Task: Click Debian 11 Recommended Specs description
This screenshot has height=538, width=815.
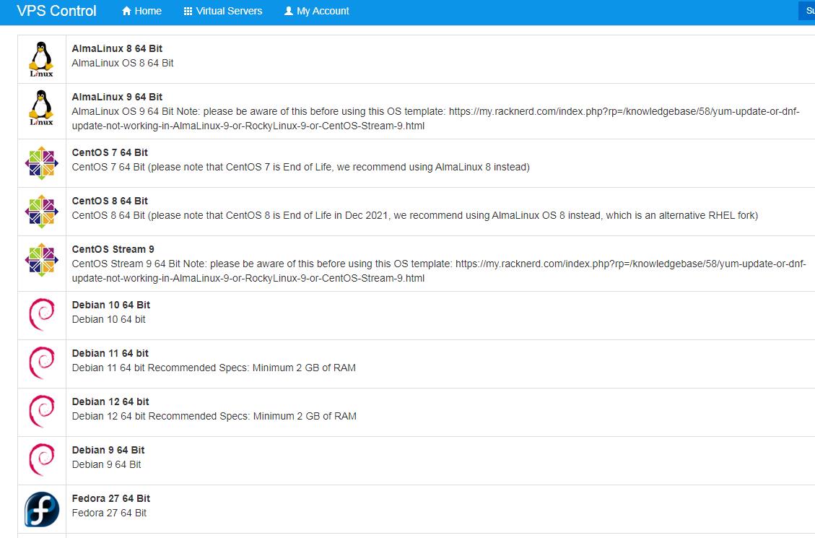Action: point(214,368)
